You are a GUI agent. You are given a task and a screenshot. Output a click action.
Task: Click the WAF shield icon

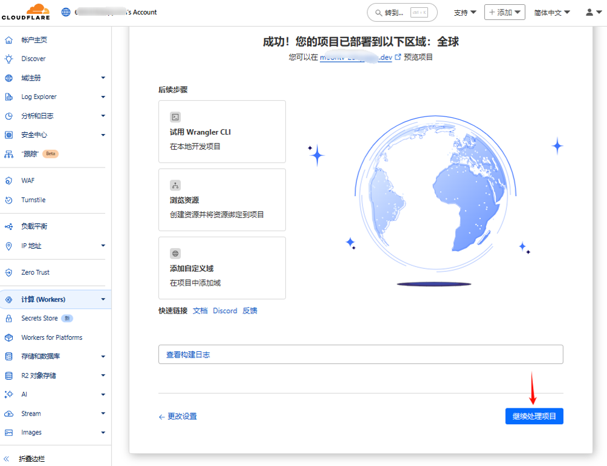(8, 181)
